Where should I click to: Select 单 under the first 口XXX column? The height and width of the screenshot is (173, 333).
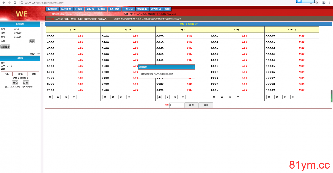pyautogui.click(x=50, y=97)
